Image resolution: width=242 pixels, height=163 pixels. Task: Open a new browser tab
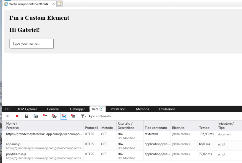coord(59,4)
